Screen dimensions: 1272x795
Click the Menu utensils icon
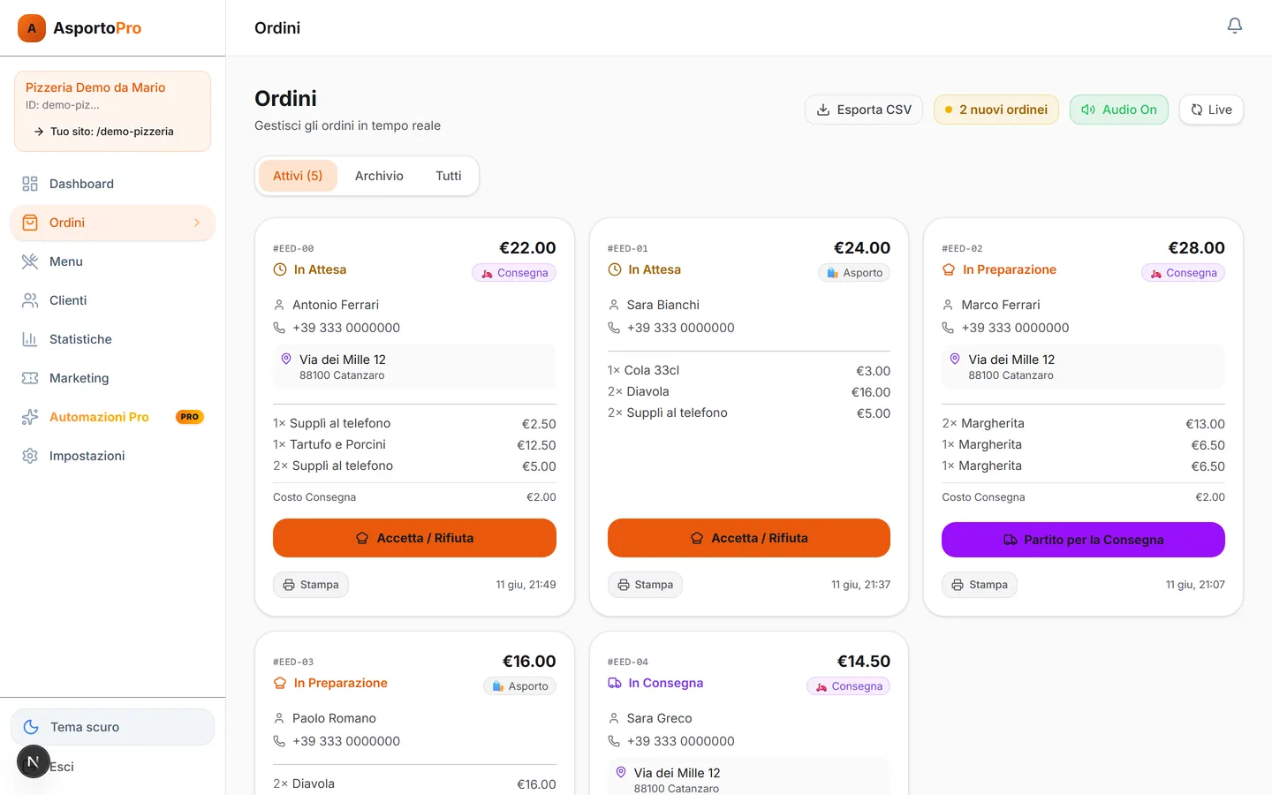coord(30,261)
